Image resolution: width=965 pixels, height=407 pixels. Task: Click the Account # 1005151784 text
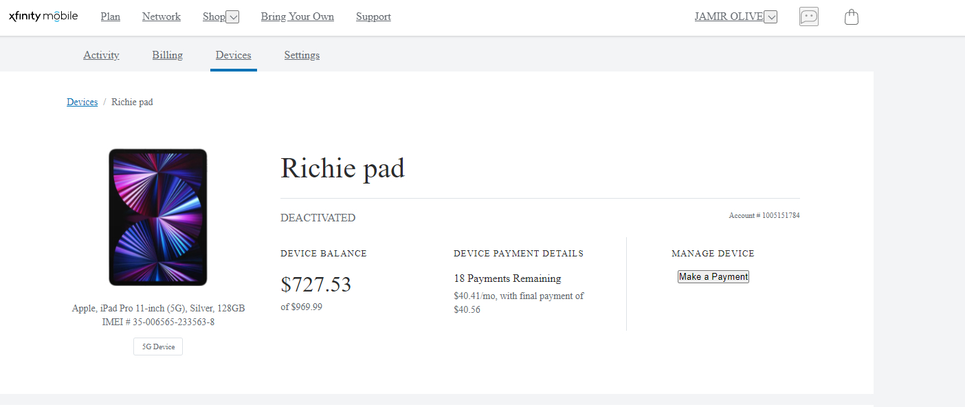point(764,215)
